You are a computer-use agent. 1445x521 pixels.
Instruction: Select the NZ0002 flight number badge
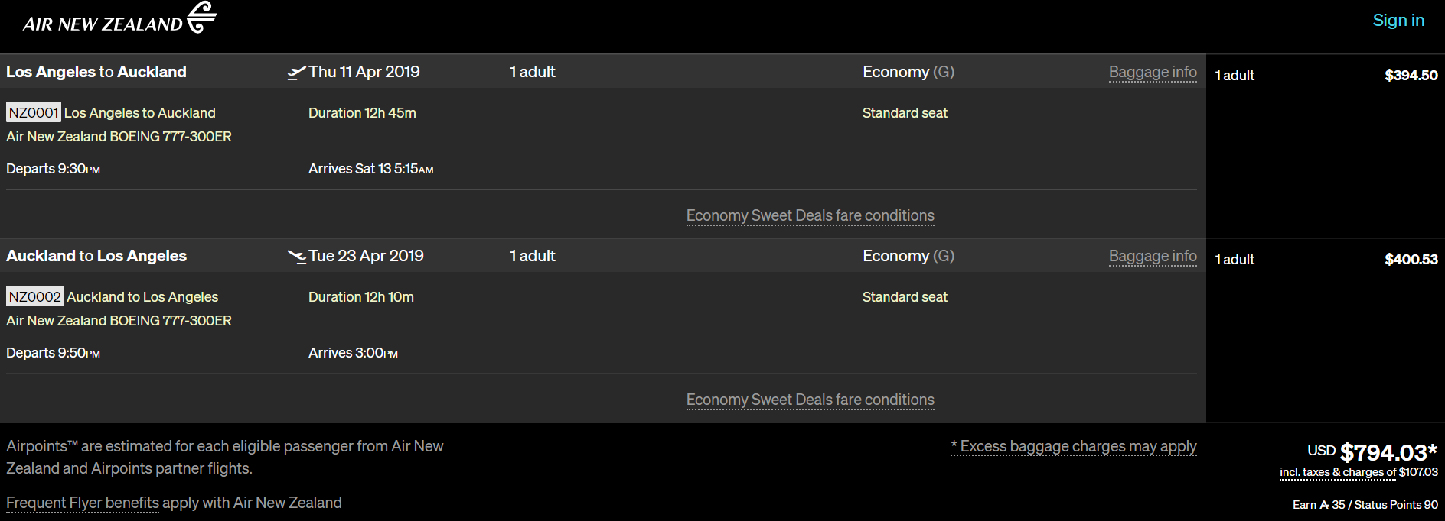point(34,297)
